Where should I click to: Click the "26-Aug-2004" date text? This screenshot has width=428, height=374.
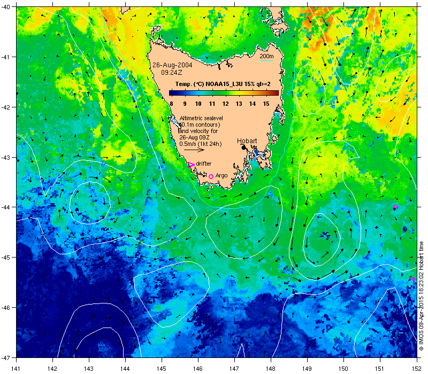click(172, 65)
